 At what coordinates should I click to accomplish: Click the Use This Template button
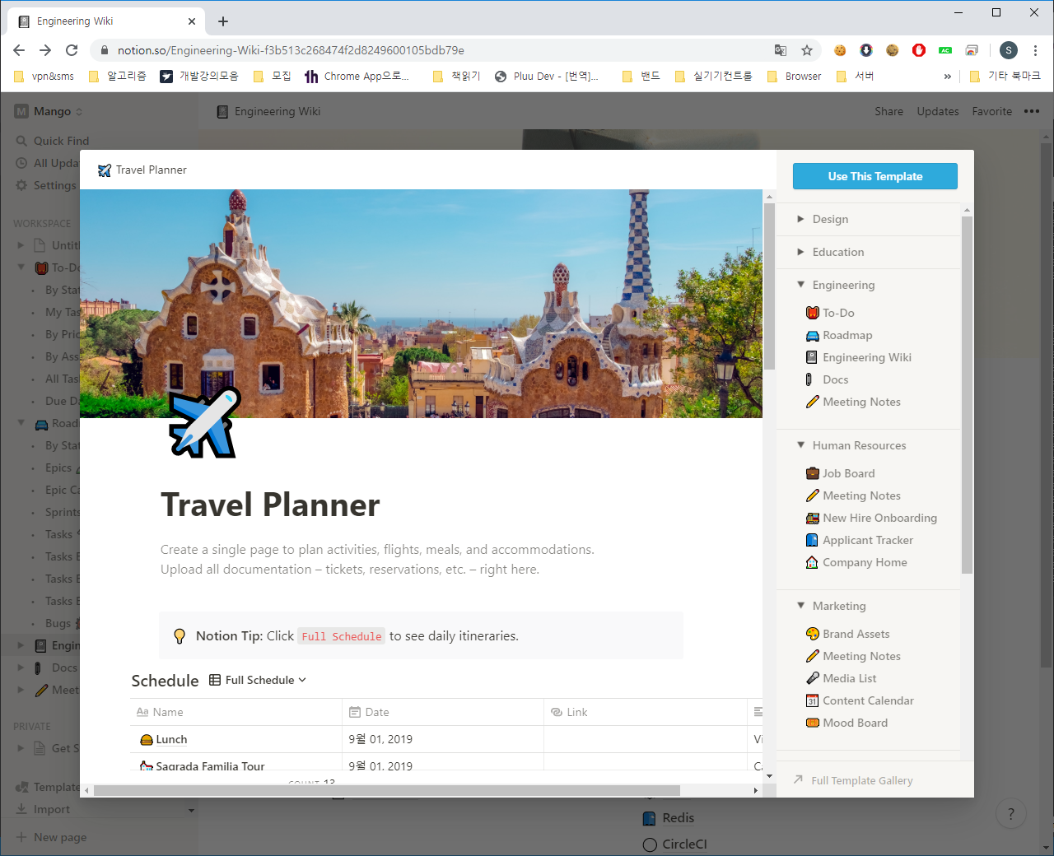point(874,176)
